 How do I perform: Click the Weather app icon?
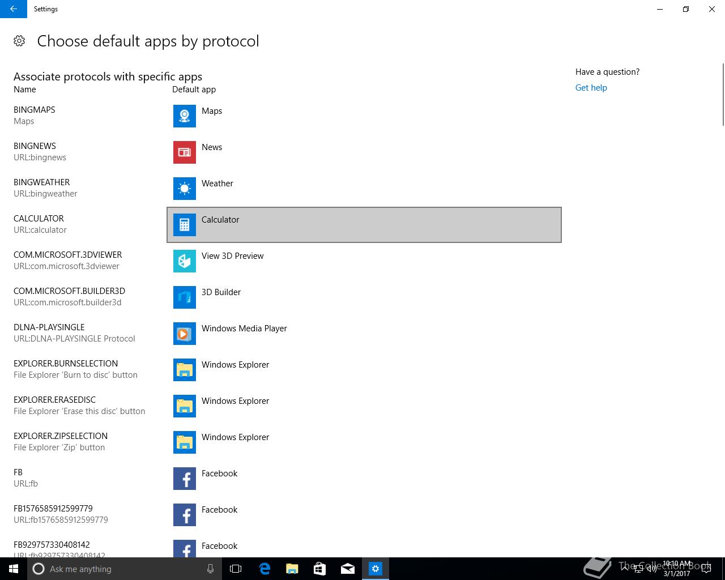tap(185, 189)
